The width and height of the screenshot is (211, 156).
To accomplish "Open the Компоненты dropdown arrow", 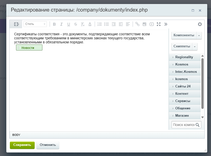I will (199, 36).
